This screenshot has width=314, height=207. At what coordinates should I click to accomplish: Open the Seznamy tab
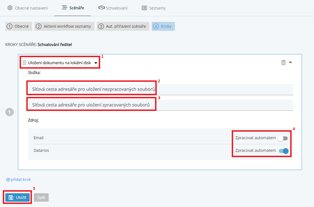coord(154,8)
